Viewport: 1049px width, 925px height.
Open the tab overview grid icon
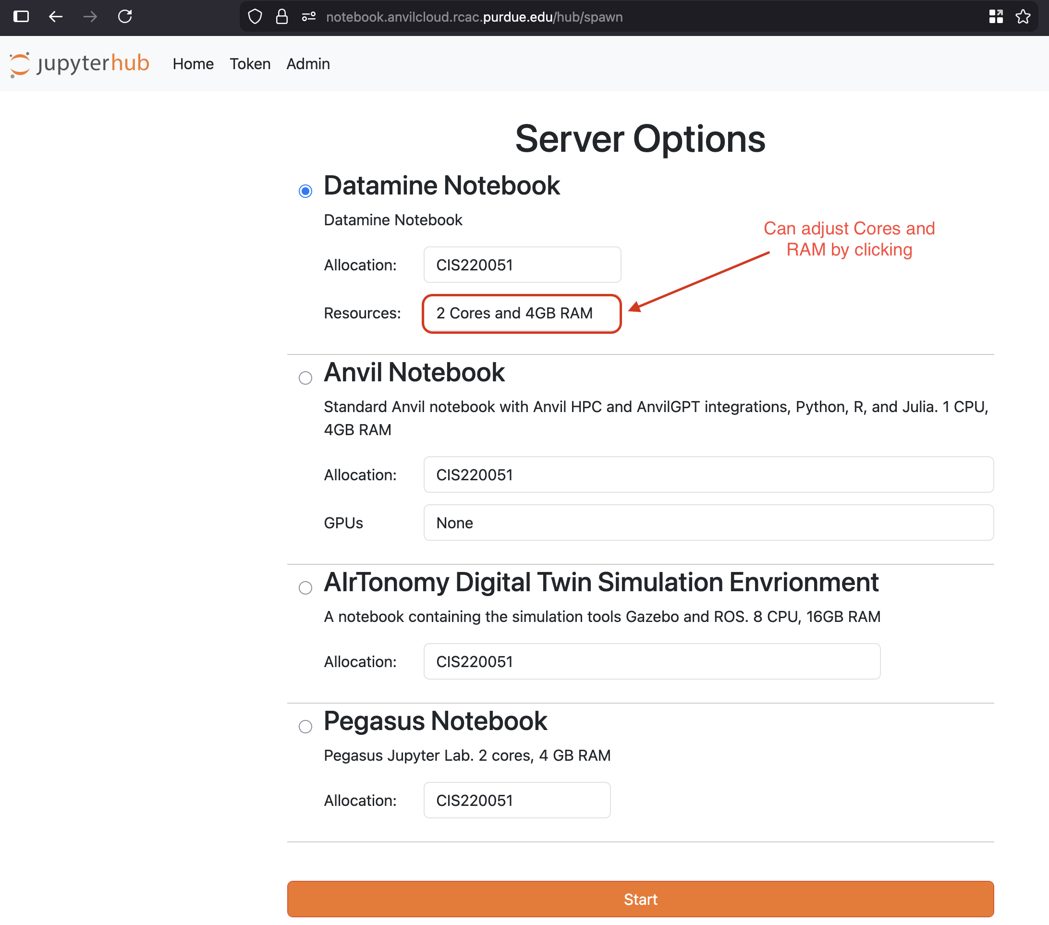coord(996,16)
